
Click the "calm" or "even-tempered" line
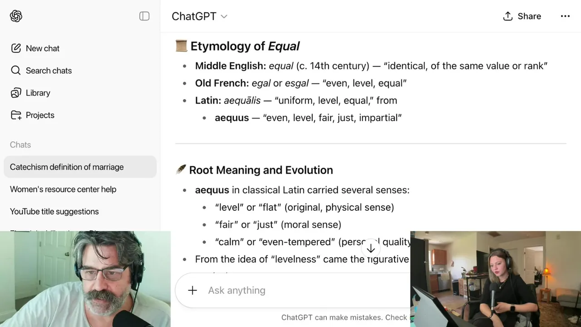[x=312, y=242]
